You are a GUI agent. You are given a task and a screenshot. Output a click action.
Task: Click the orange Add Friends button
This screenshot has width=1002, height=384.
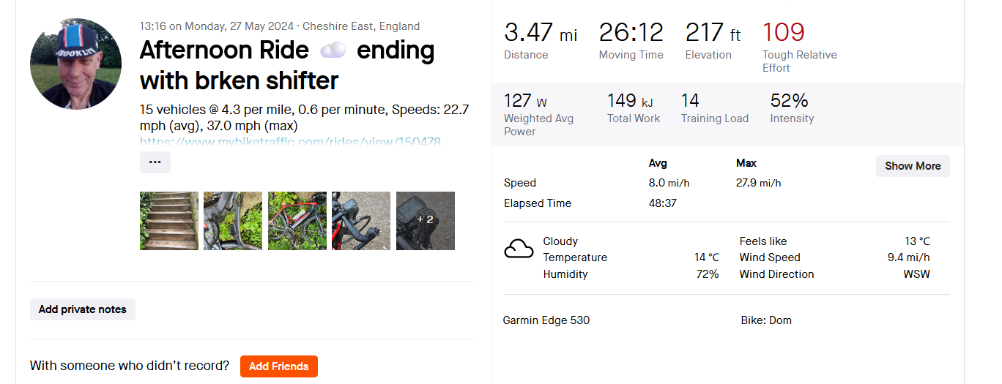tap(279, 366)
